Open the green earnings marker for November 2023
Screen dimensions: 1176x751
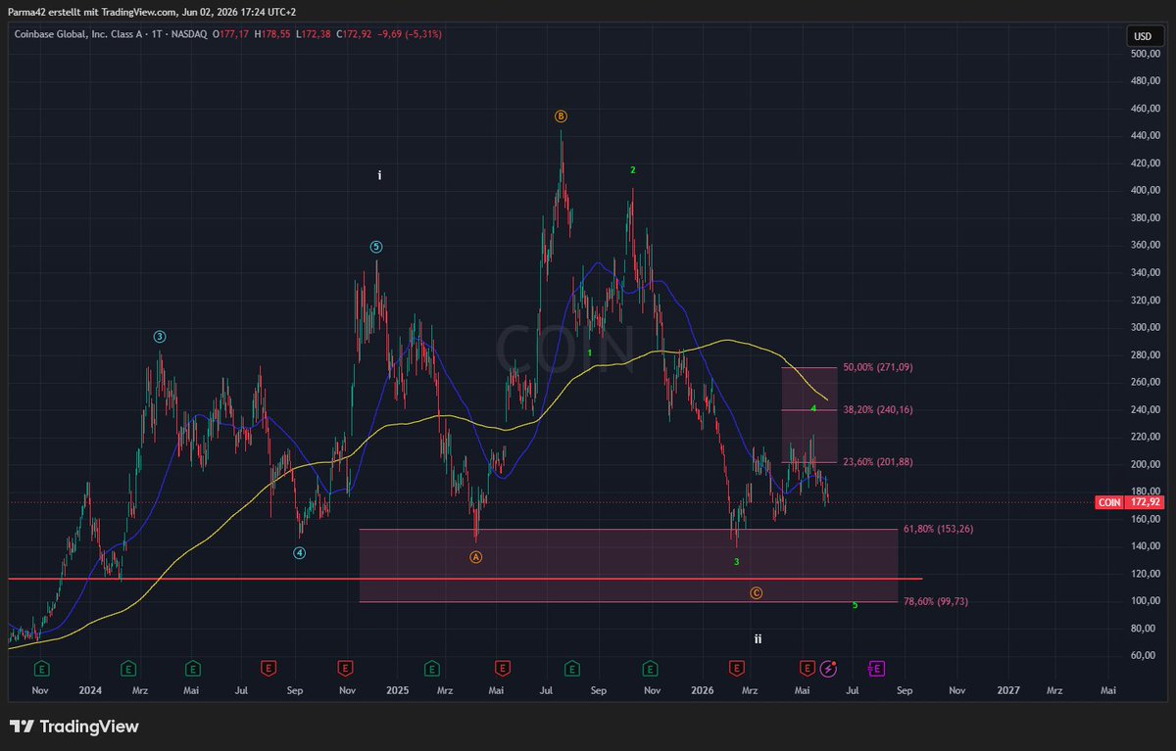[x=42, y=668]
